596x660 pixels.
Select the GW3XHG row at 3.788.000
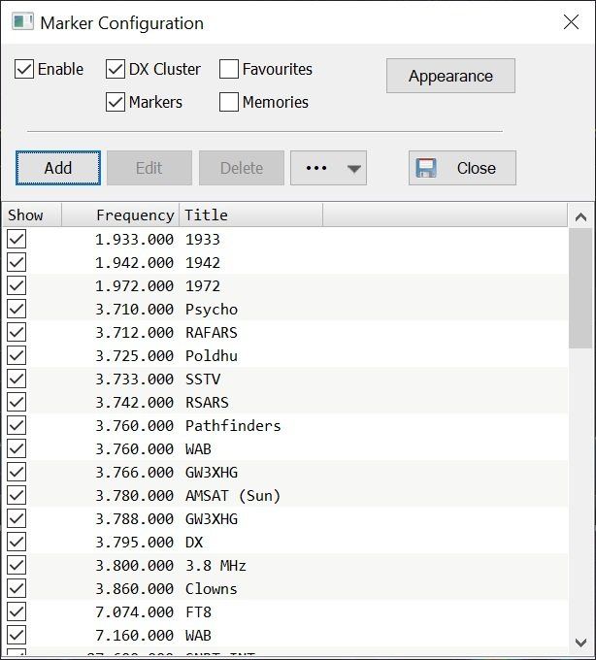pyautogui.click(x=285, y=518)
